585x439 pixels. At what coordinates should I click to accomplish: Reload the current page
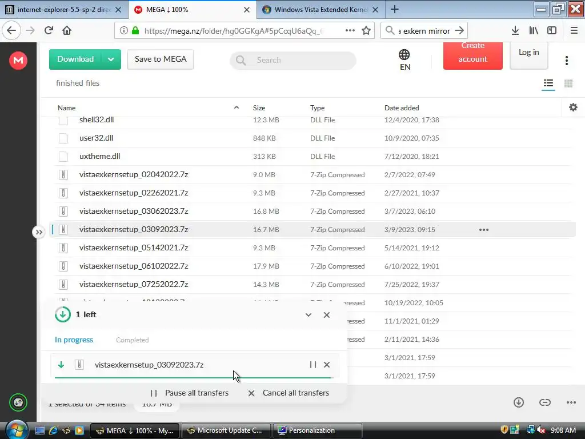coord(49,31)
